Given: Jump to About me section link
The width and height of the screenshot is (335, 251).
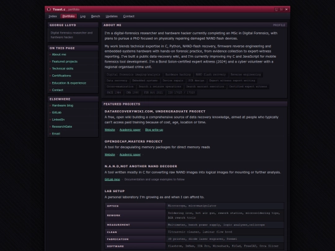Looking at the screenshot, I should tap(59, 55).
